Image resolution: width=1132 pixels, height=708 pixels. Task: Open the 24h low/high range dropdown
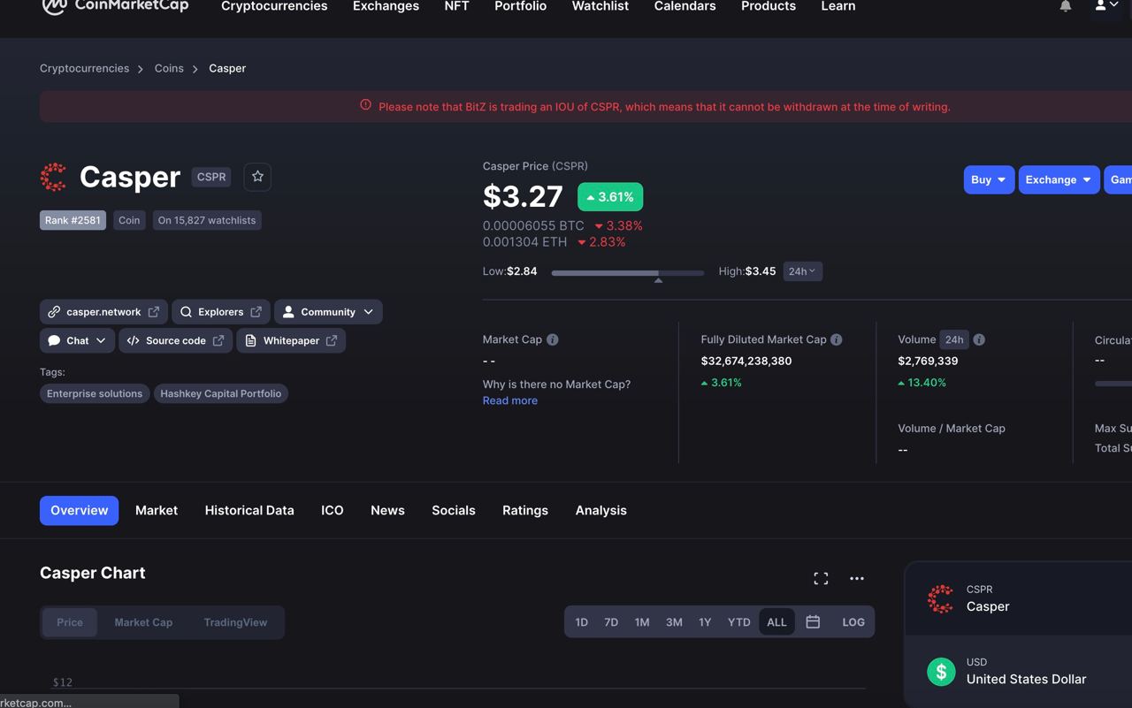802,271
